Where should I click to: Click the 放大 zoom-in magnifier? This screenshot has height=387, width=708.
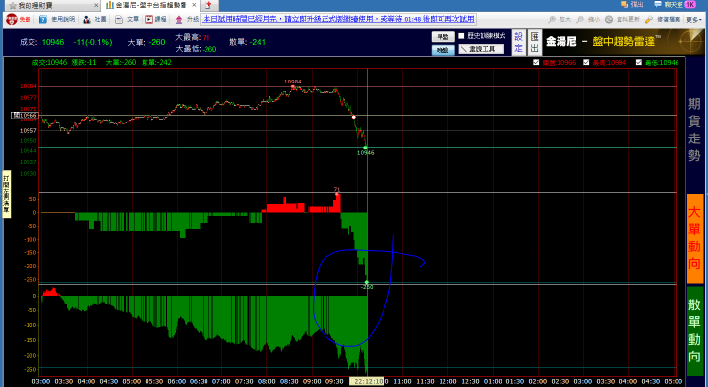(x=552, y=20)
